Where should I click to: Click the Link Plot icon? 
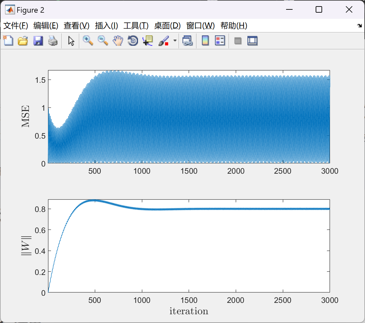click(188, 41)
